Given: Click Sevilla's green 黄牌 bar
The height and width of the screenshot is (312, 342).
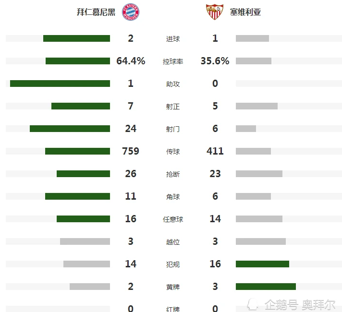Looking at the screenshot, I should click(266, 287).
